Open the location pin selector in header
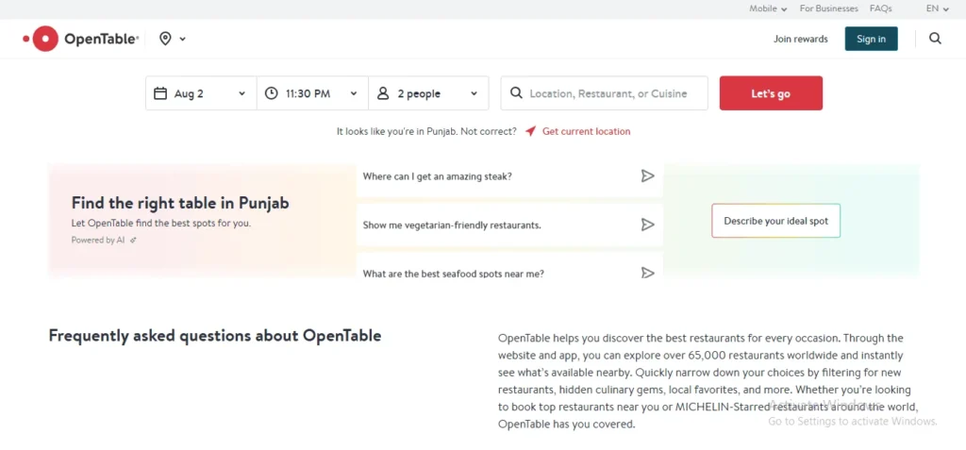The height and width of the screenshot is (450, 966). [165, 39]
